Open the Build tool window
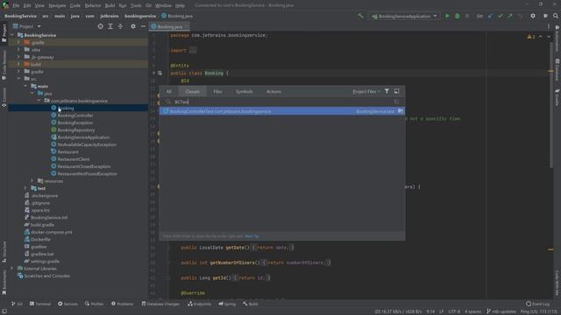Screen dimensions: 561x315 pos(250,304)
